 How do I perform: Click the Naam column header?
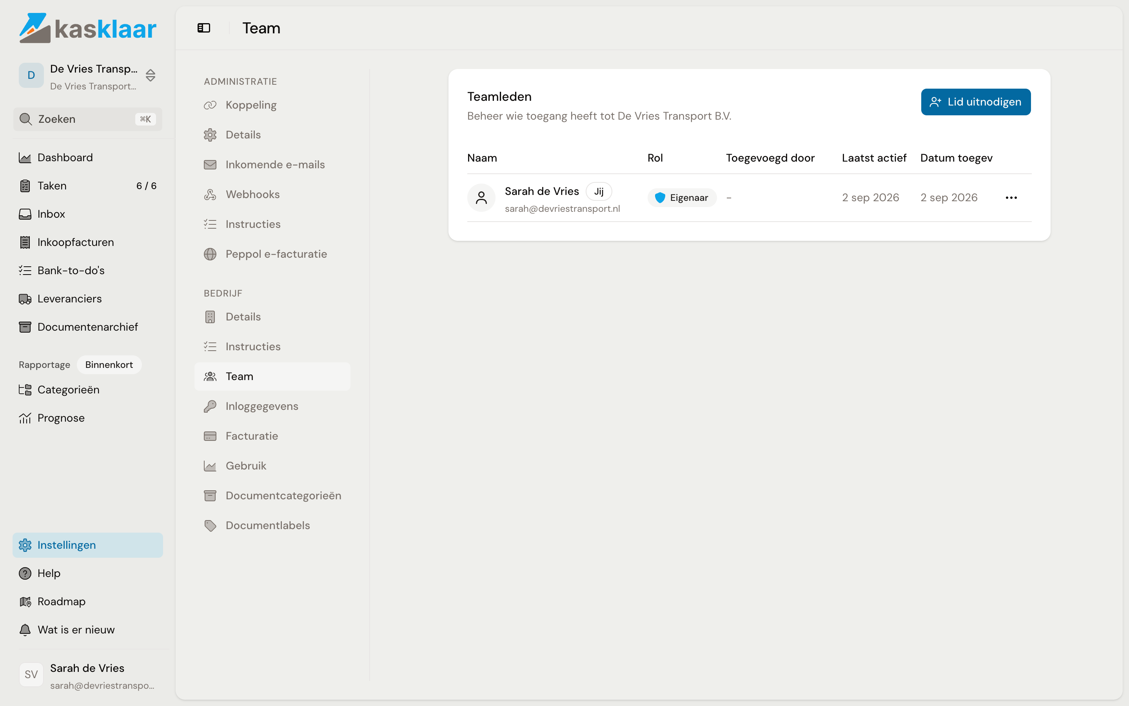click(482, 158)
